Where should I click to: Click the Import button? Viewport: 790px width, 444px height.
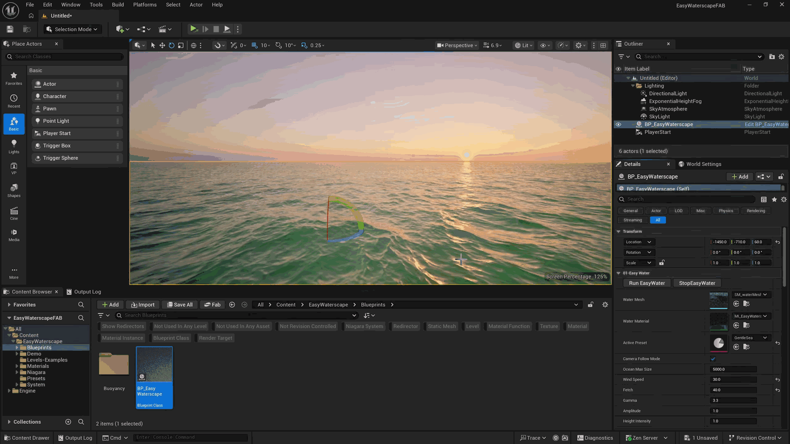(143, 305)
